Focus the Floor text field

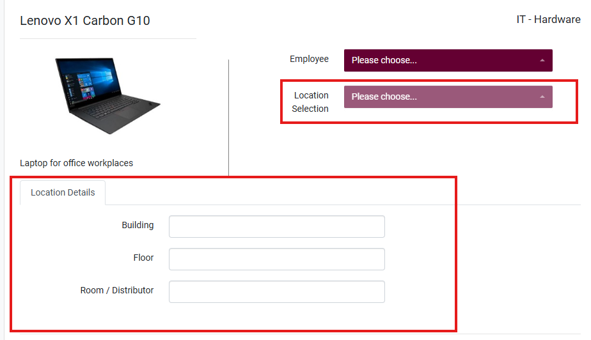tap(276, 259)
